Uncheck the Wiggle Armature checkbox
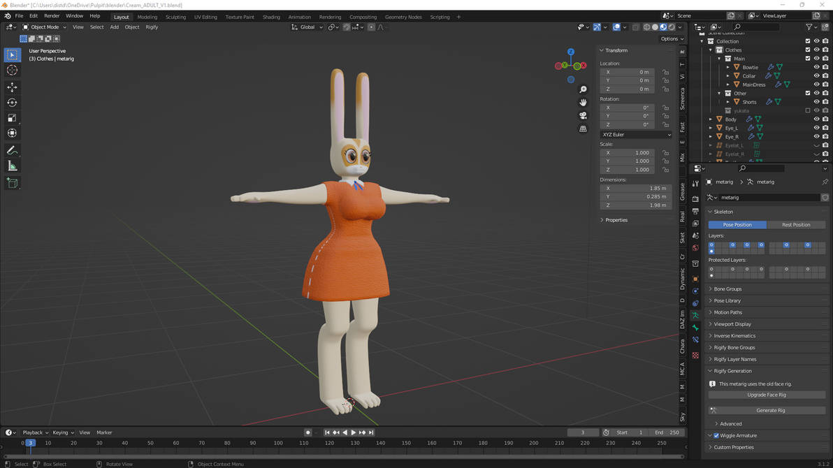The image size is (833, 468). tap(716, 436)
